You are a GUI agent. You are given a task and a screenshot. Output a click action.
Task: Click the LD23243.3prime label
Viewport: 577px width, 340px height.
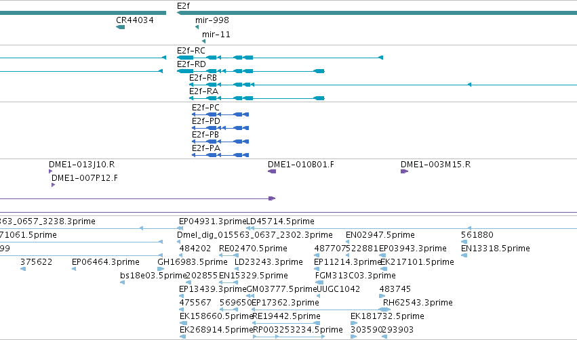(x=268, y=262)
